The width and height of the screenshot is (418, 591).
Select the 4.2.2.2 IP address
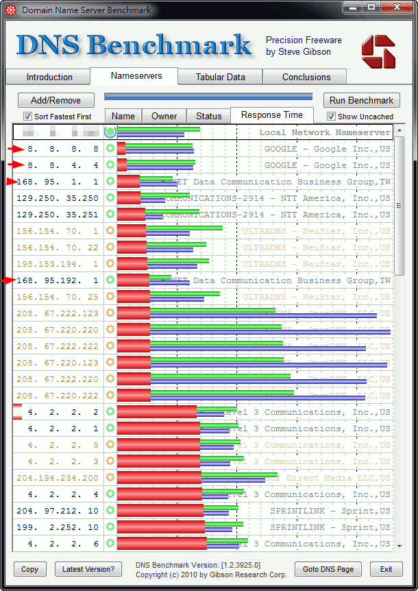pos(62,412)
